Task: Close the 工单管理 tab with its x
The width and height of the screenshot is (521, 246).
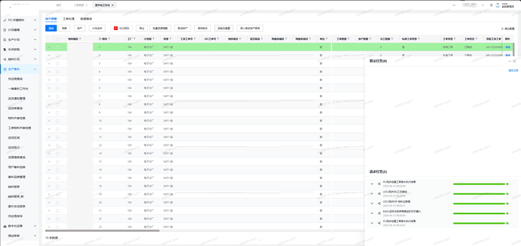Action: [87, 5]
